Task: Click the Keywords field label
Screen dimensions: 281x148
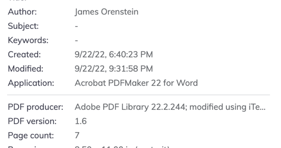Action: coord(28,40)
